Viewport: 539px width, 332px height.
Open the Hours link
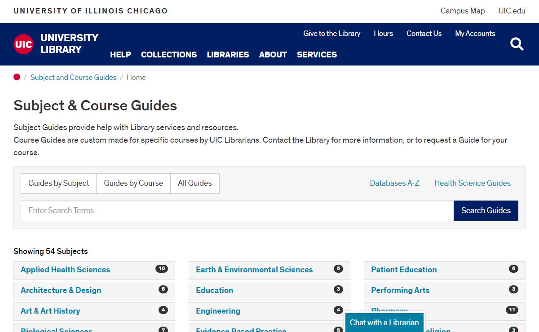(x=383, y=34)
